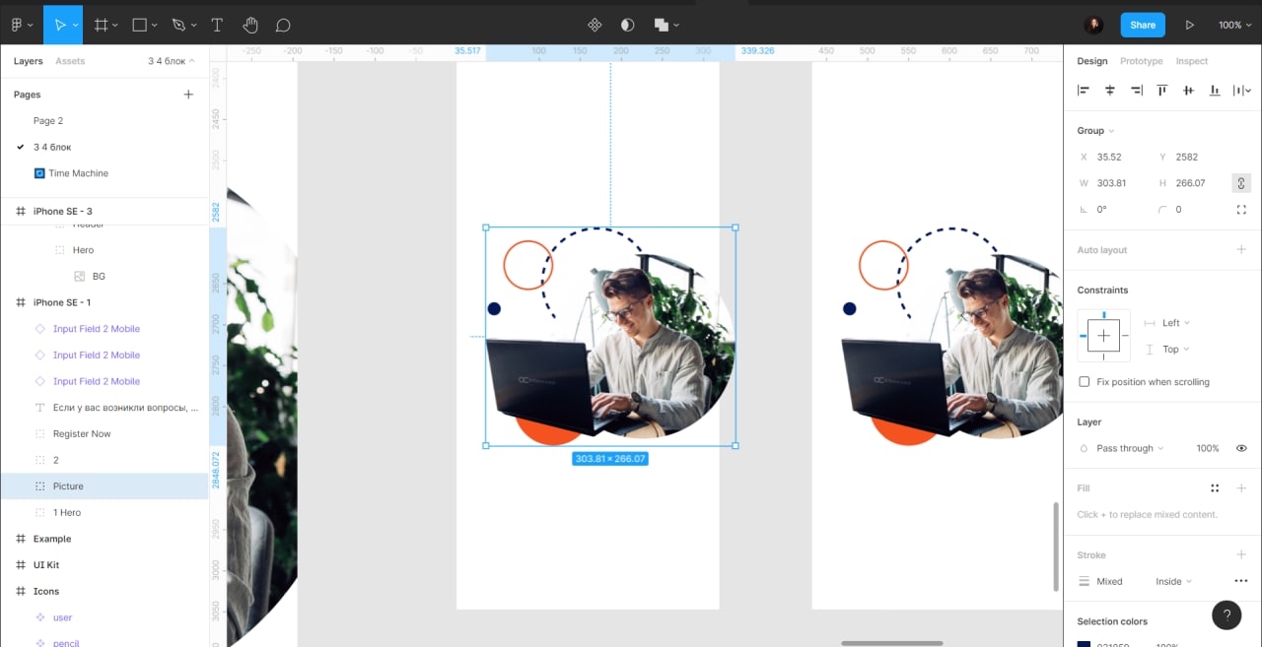Switch to the Layers tab
This screenshot has width=1262, height=647.
(x=29, y=61)
